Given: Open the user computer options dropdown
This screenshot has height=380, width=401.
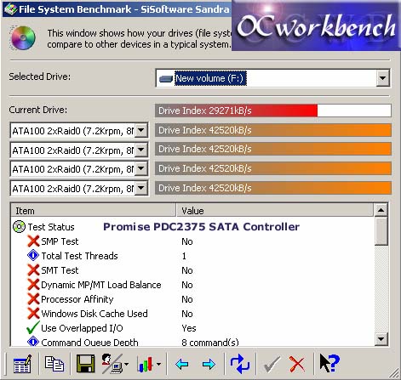Looking at the screenshot, I should (126, 364).
